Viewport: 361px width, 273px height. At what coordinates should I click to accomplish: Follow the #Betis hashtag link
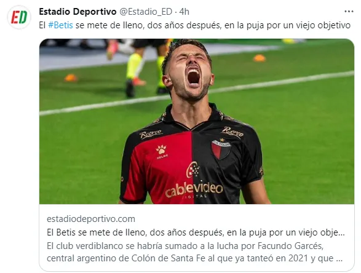pyautogui.click(x=60, y=25)
